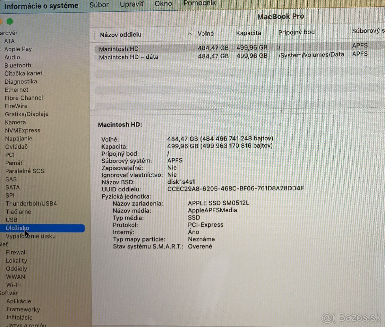
Task: Select USB in the sidebar
Action: click(12, 220)
